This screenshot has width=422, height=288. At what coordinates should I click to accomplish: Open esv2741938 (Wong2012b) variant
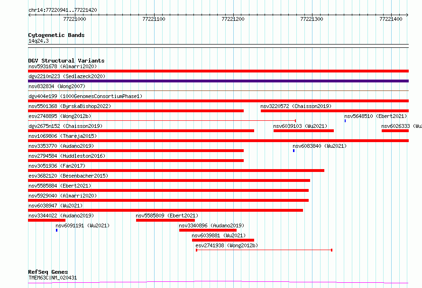(227, 245)
